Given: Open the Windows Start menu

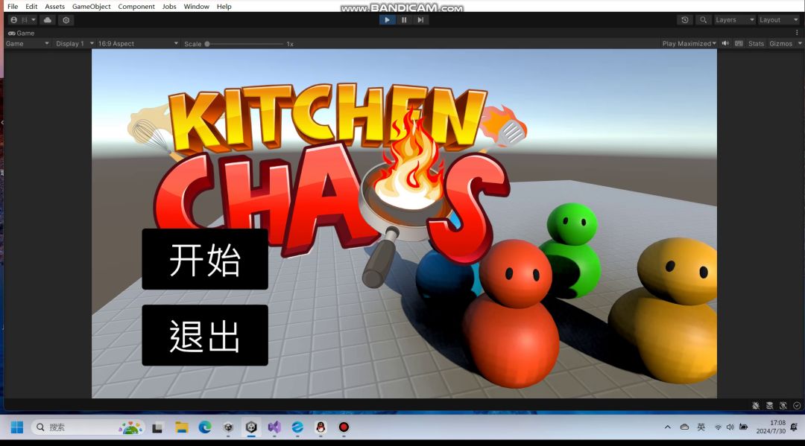Looking at the screenshot, I should (17, 427).
